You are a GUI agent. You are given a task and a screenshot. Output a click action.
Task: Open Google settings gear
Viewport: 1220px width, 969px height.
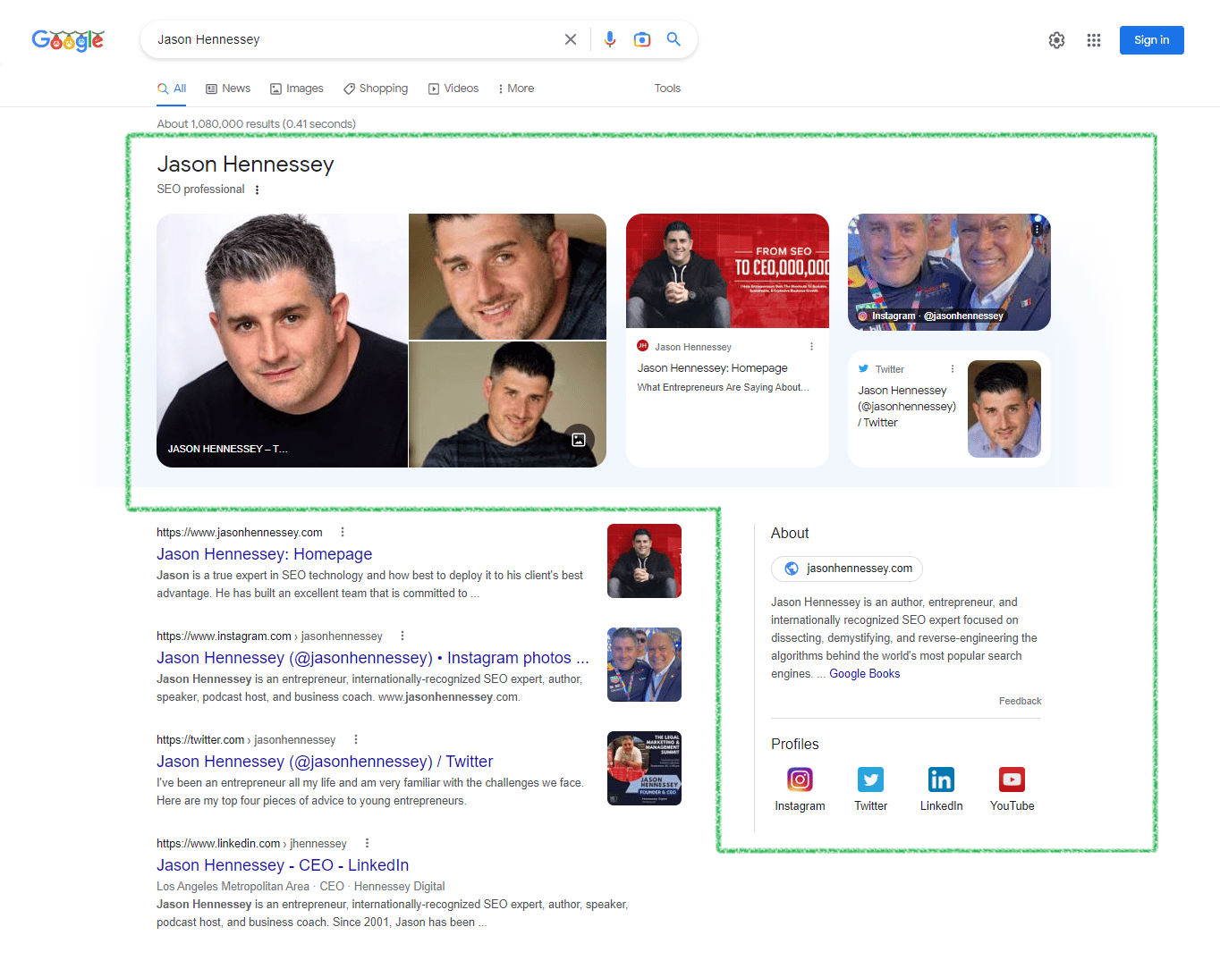tap(1056, 40)
